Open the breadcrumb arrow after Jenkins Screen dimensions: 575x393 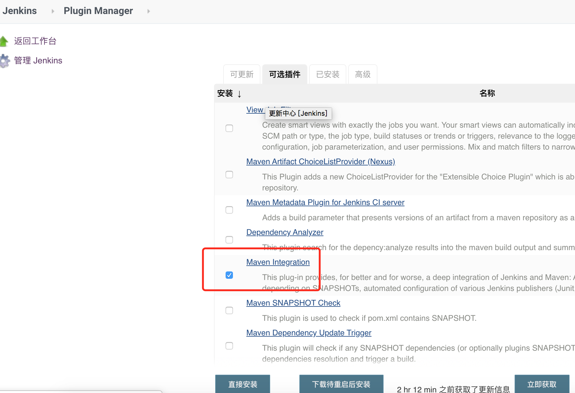[53, 11]
